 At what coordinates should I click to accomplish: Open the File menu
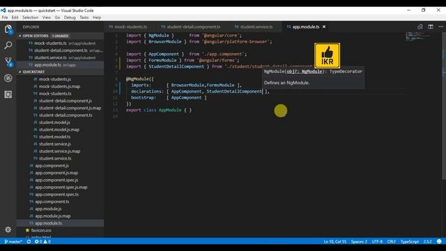pos(5,17)
